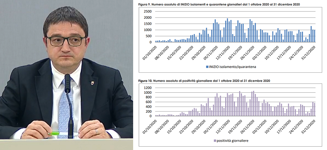
Task: Select the 01/10/2020 date label in Figura 9
Action: tap(149, 54)
